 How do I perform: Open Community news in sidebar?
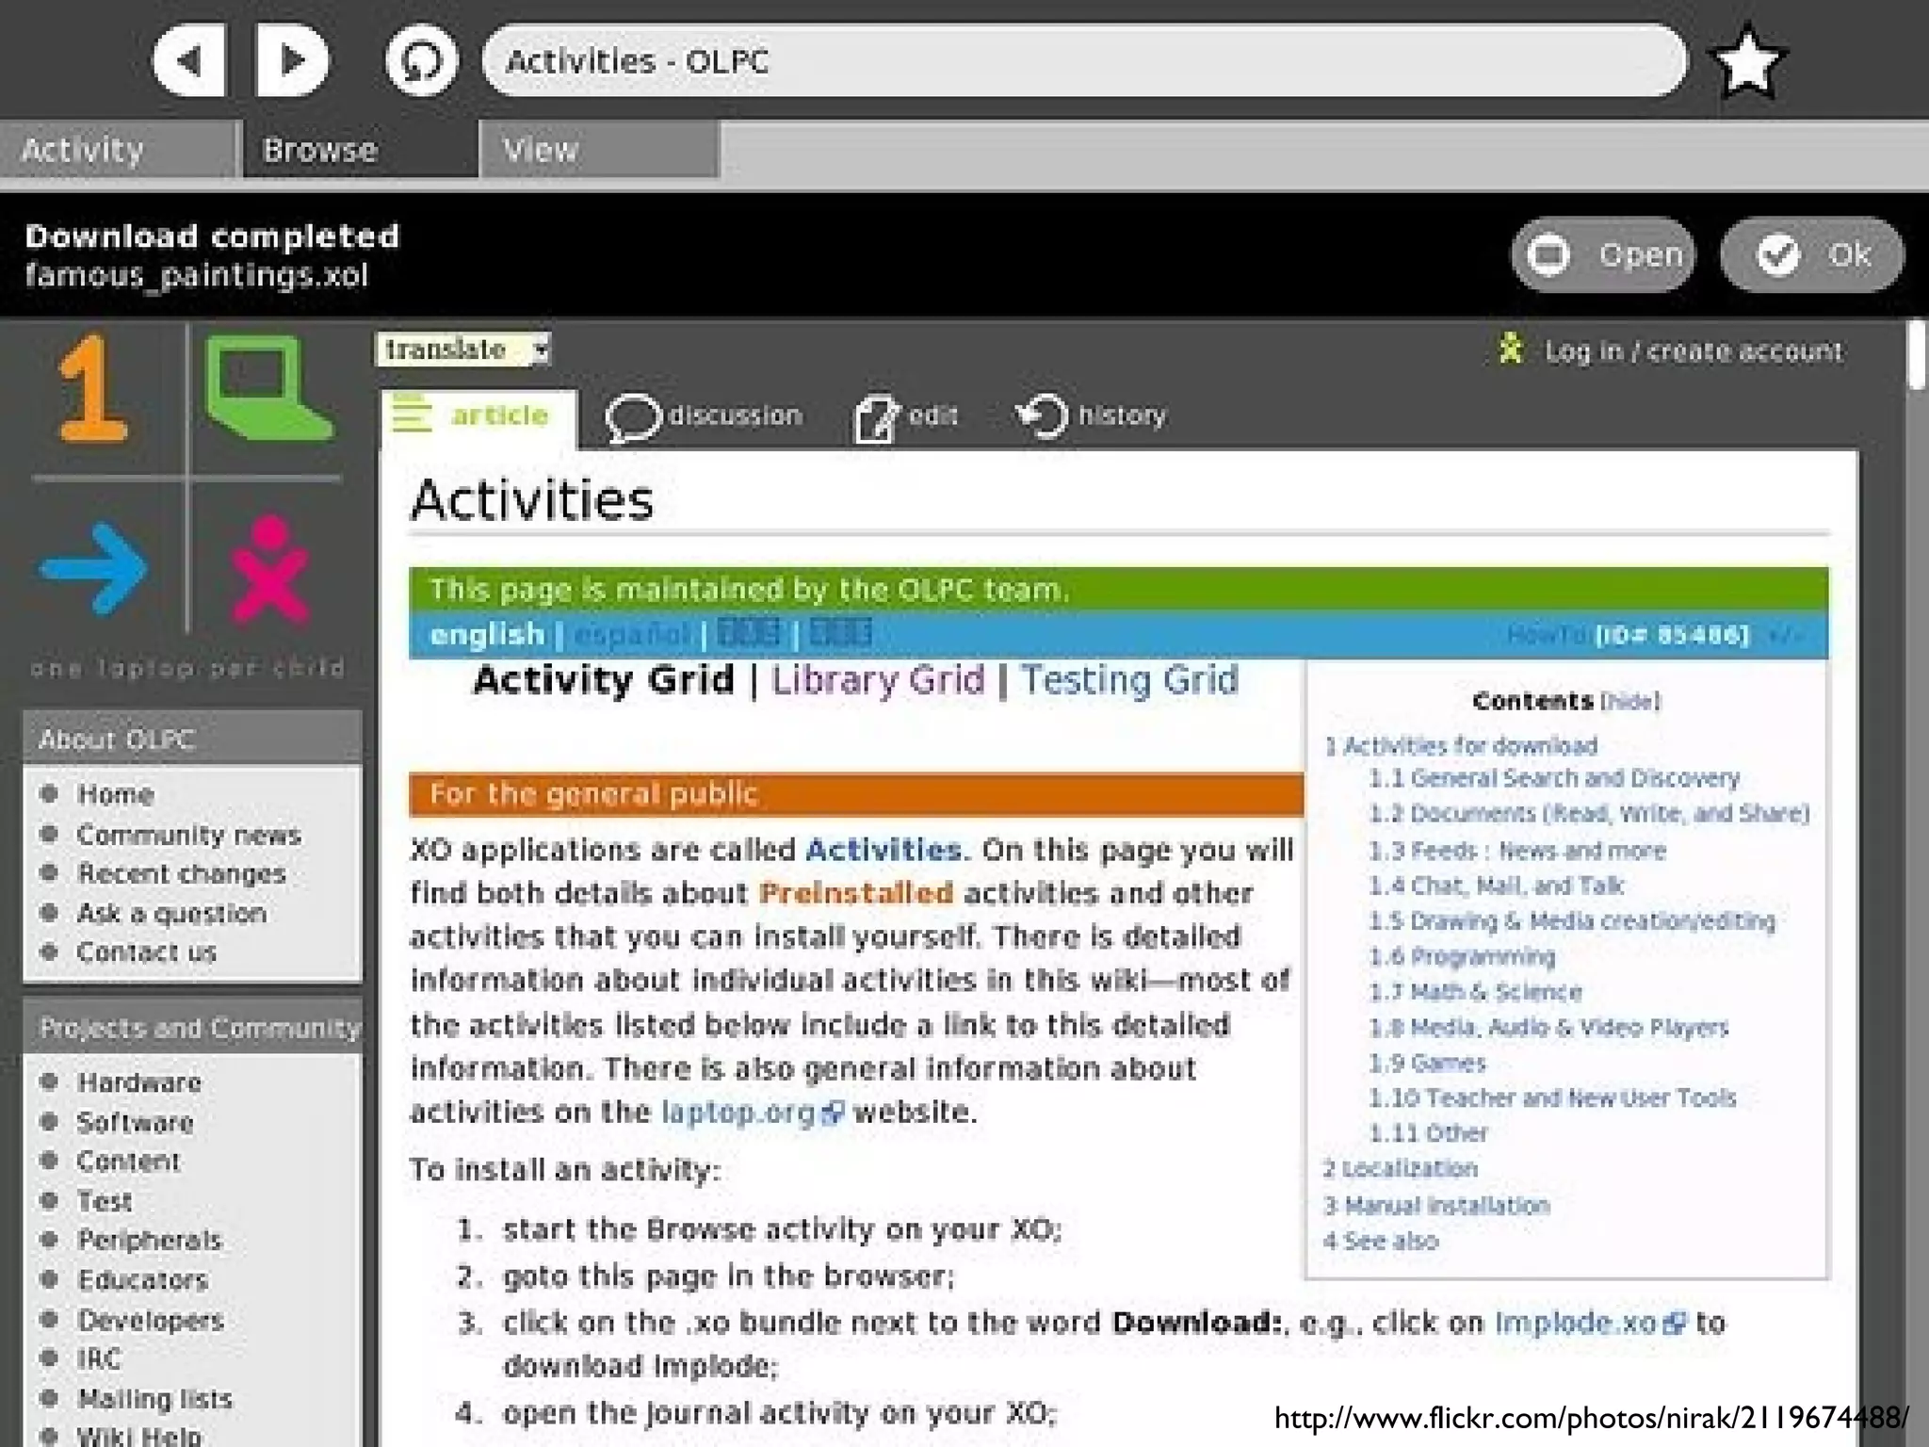pos(188,835)
